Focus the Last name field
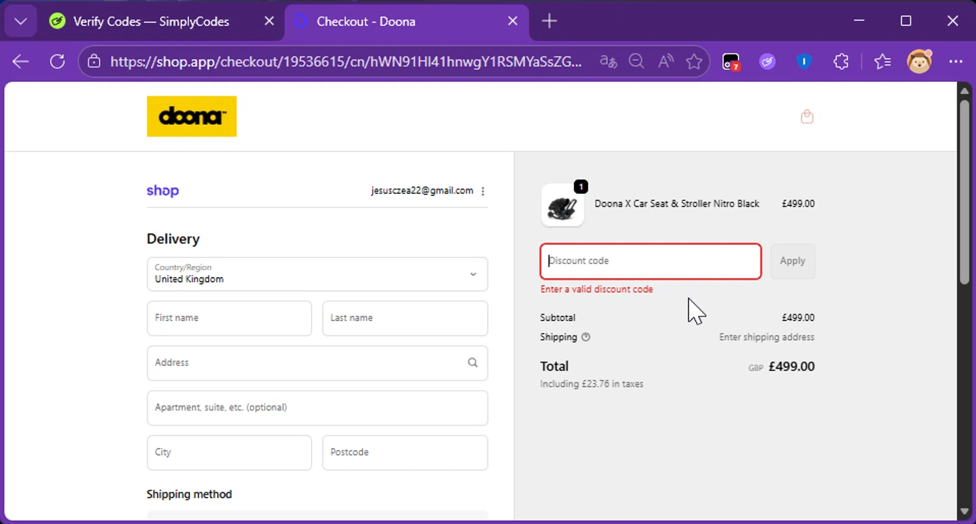Image resolution: width=976 pixels, height=524 pixels. pos(405,318)
